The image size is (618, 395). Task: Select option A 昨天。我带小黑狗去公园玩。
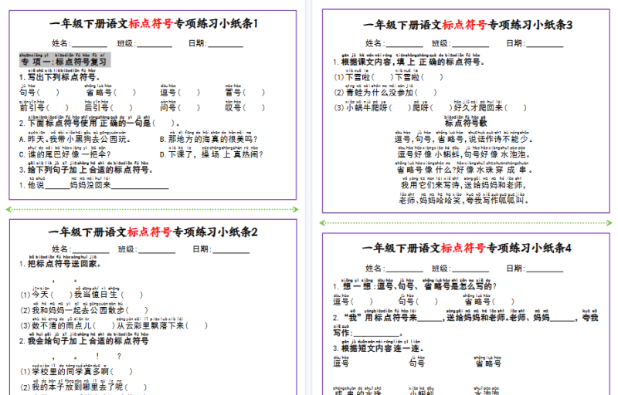coord(75,139)
